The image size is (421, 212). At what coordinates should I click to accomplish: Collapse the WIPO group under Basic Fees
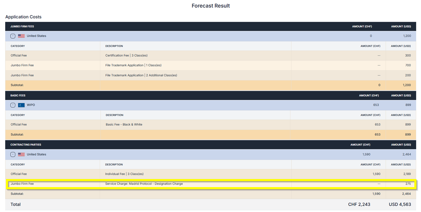(x=13, y=105)
